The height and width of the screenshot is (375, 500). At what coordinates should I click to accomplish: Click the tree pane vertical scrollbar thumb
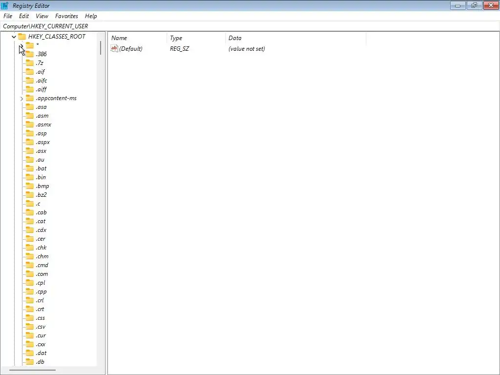tap(101, 48)
